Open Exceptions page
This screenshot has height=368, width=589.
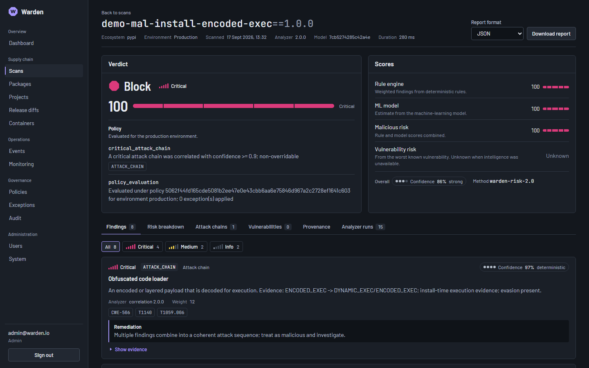tap(44, 205)
